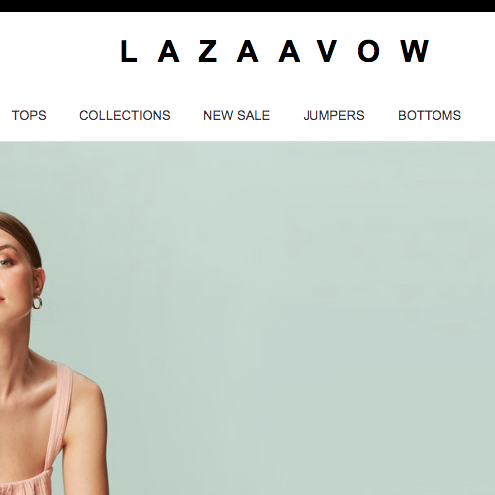Image resolution: width=495 pixels, height=495 pixels.
Task: Browse the BOTTOMS category
Action: click(x=430, y=115)
